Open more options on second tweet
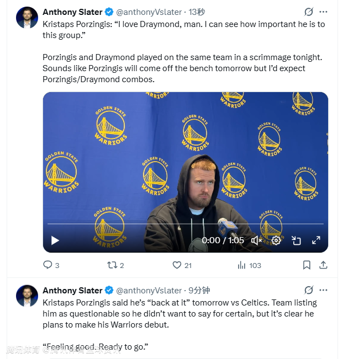This screenshot has width=348, height=359. pos(324,290)
